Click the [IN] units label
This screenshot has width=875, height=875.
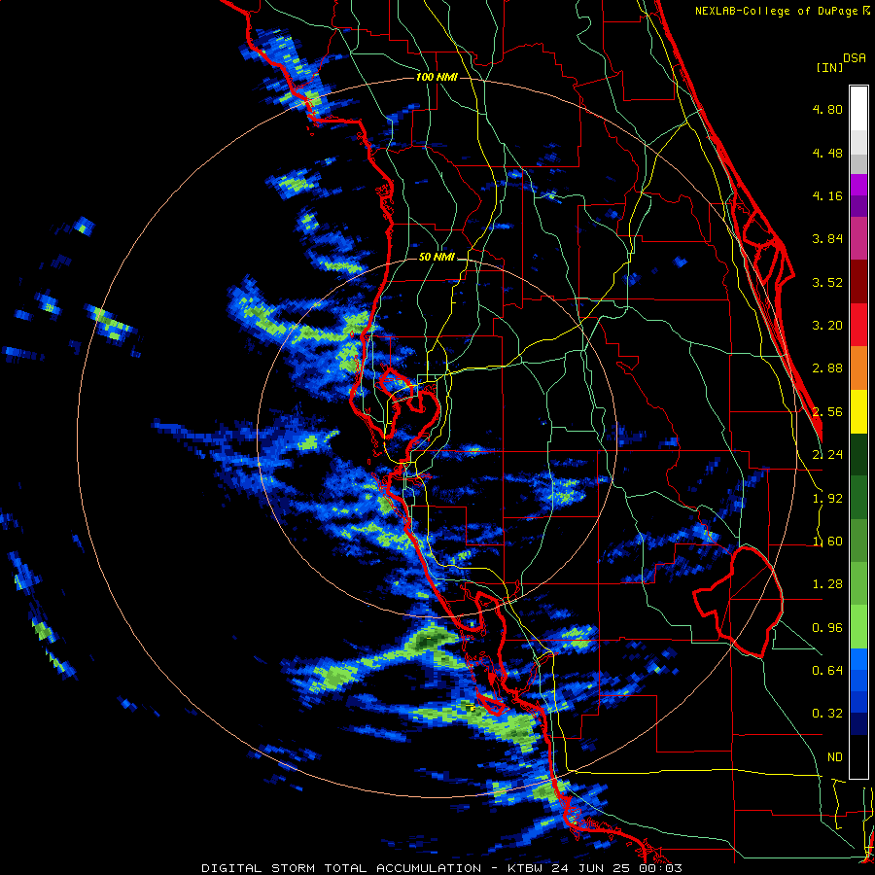(830, 67)
